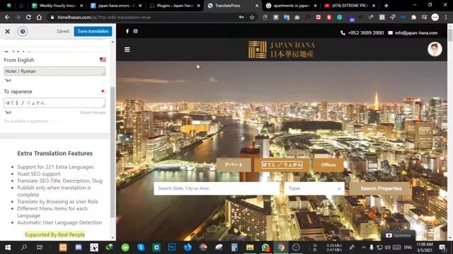Go back with browser back arrow
Screen dimensions: 453x254
(7, 17)
